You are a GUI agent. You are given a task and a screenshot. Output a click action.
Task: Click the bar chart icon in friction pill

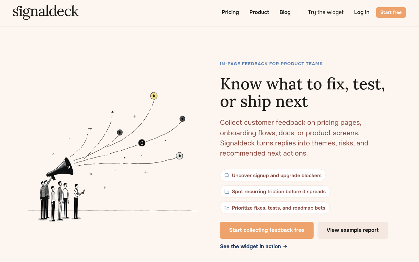(x=227, y=192)
